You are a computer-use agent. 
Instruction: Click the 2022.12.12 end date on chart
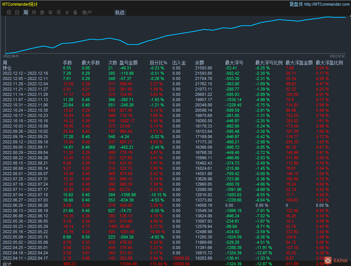(337, 56)
